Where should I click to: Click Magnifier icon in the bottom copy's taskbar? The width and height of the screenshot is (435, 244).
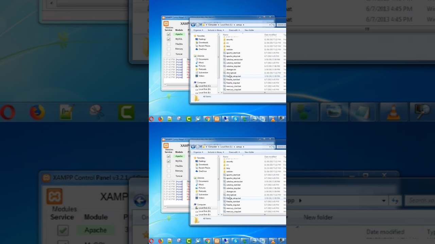point(282,241)
